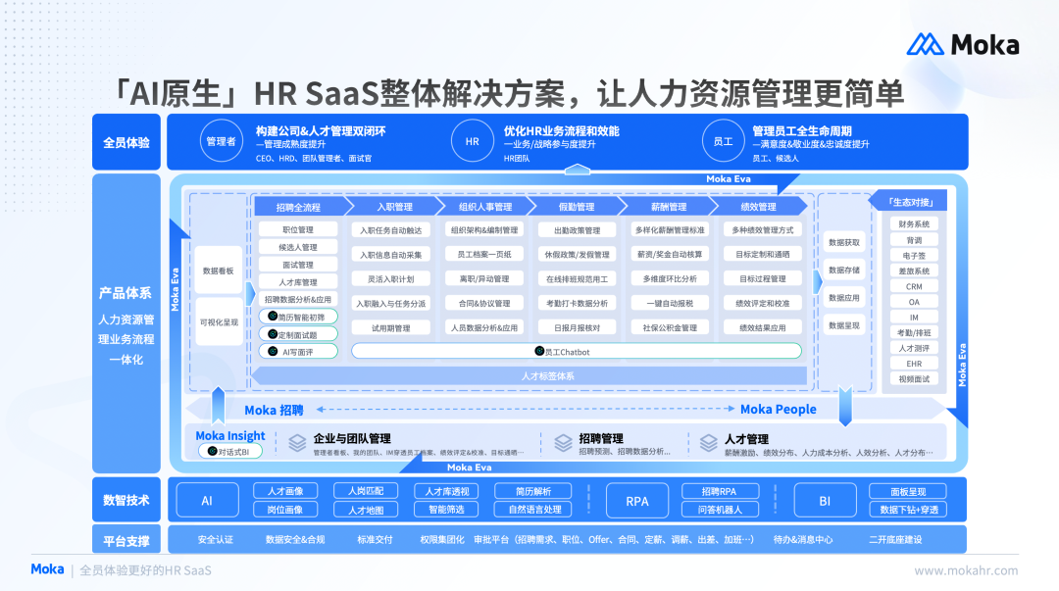The image size is (1059, 591).
Task: Select the 人才画像 tag
Action: click(x=285, y=491)
